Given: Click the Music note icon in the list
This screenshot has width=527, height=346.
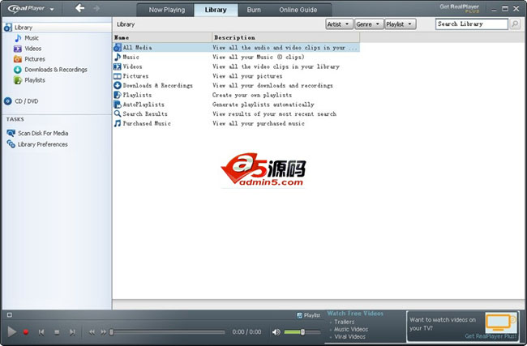Looking at the screenshot, I should [x=118, y=57].
